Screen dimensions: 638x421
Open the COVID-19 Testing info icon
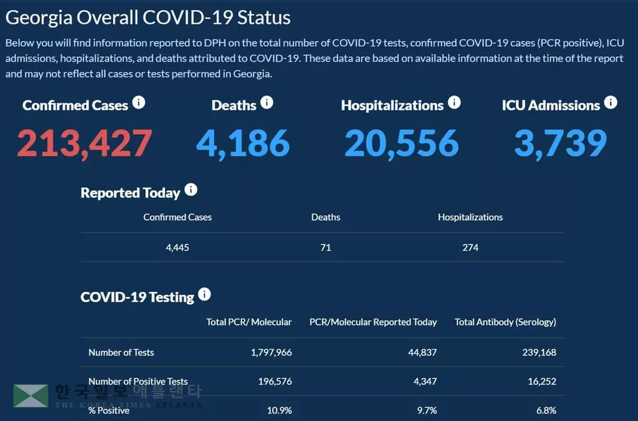[x=204, y=294]
